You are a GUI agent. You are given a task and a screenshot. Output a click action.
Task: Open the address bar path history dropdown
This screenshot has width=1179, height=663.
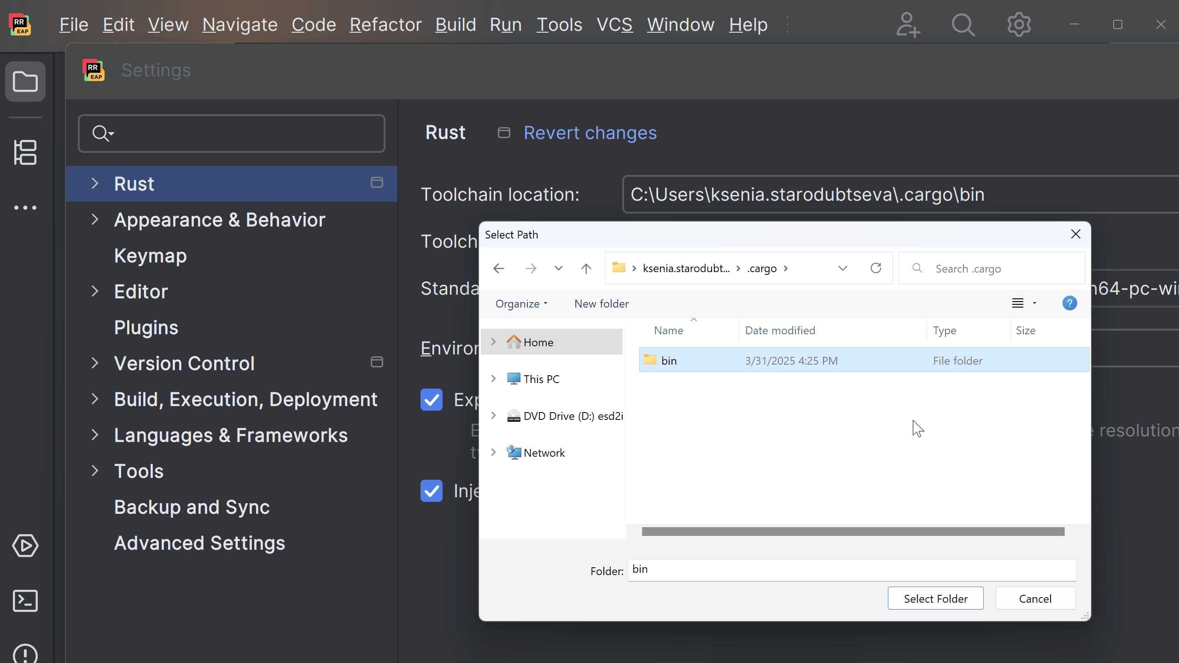(x=842, y=268)
